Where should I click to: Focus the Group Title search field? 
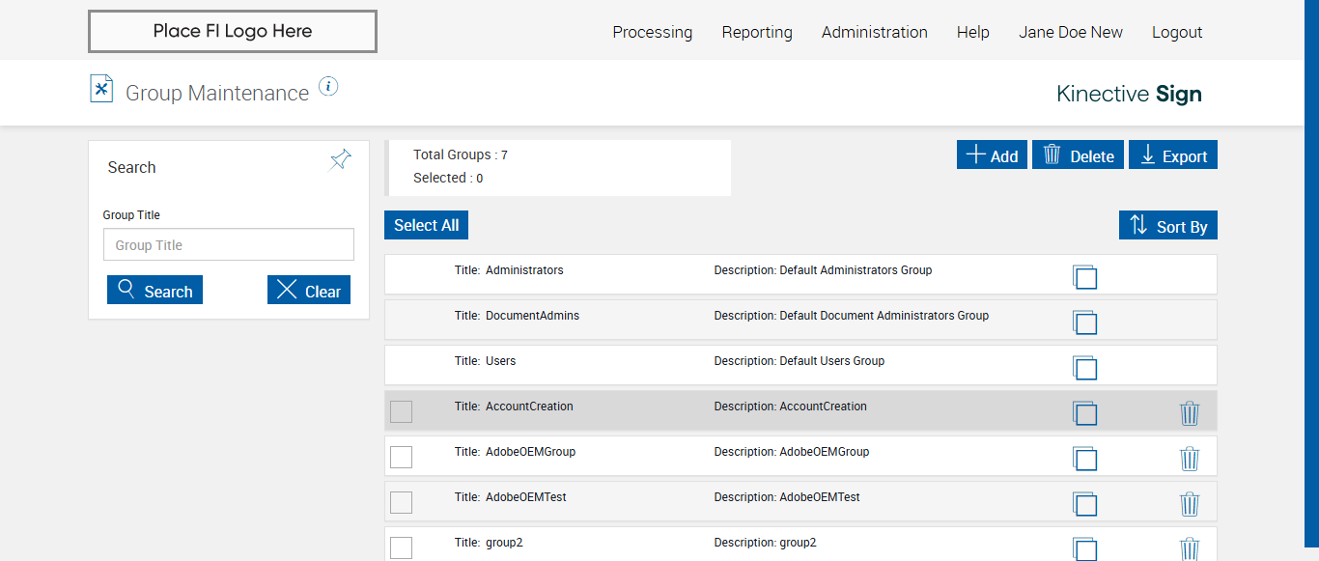click(x=229, y=245)
